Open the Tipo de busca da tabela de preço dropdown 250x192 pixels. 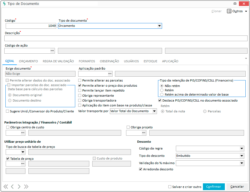pos(23,152)
